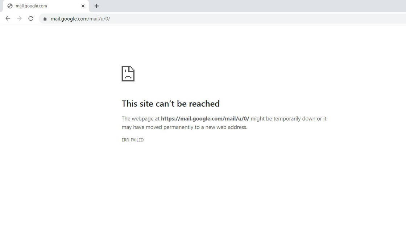The image size is (406, 228).
Task: Open a new tab with the plus button
Action: tap(96, 6)
